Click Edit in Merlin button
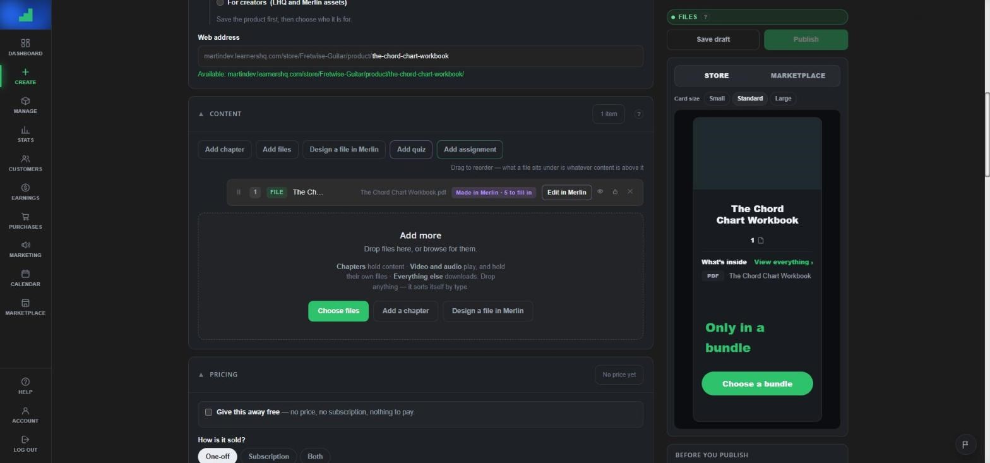This screenshot has height=463, width=990. pos(566,192)
